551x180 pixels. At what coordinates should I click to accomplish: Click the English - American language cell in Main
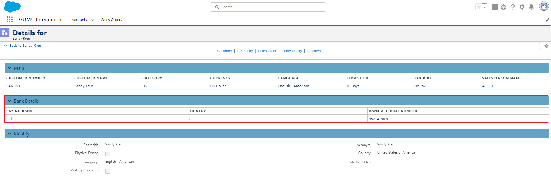tap(311, 86)
